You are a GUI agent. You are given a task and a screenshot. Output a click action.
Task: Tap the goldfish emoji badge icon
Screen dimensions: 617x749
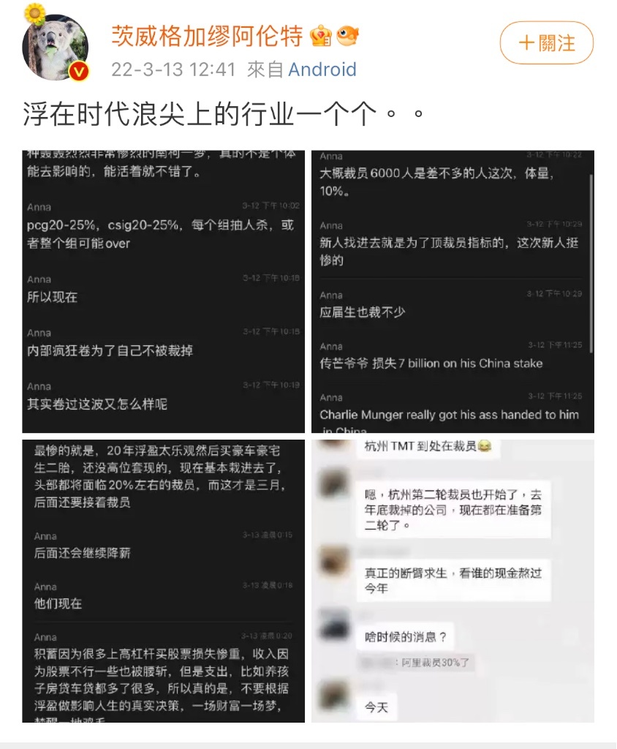coord(348,36)
